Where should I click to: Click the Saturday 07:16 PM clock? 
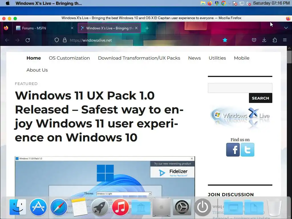click(271, 3)
